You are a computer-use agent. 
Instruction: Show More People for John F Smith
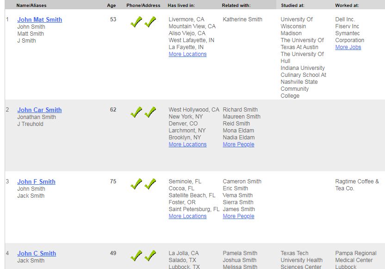238,216
